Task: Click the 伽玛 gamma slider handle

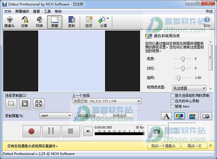Action: [x=179, y=78]
